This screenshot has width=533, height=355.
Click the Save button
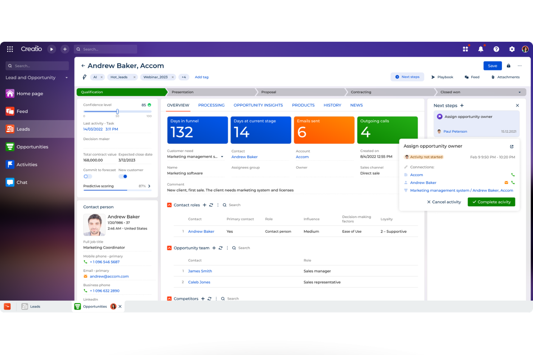[492, 66]
